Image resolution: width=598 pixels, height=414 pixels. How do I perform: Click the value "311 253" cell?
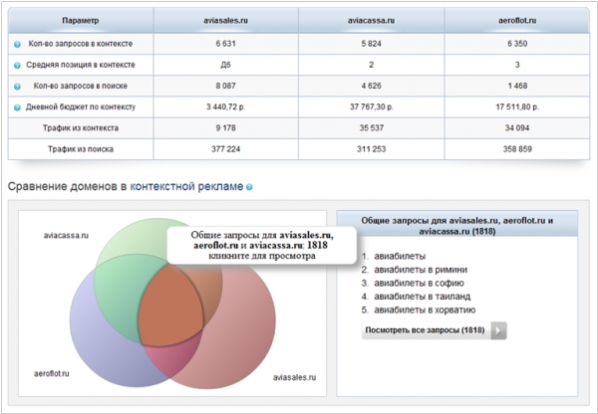click(372, 149)
